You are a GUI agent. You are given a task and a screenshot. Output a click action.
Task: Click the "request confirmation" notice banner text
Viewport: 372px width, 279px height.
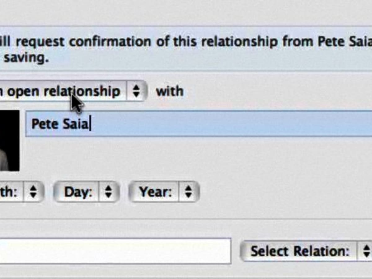click(186, 49)
